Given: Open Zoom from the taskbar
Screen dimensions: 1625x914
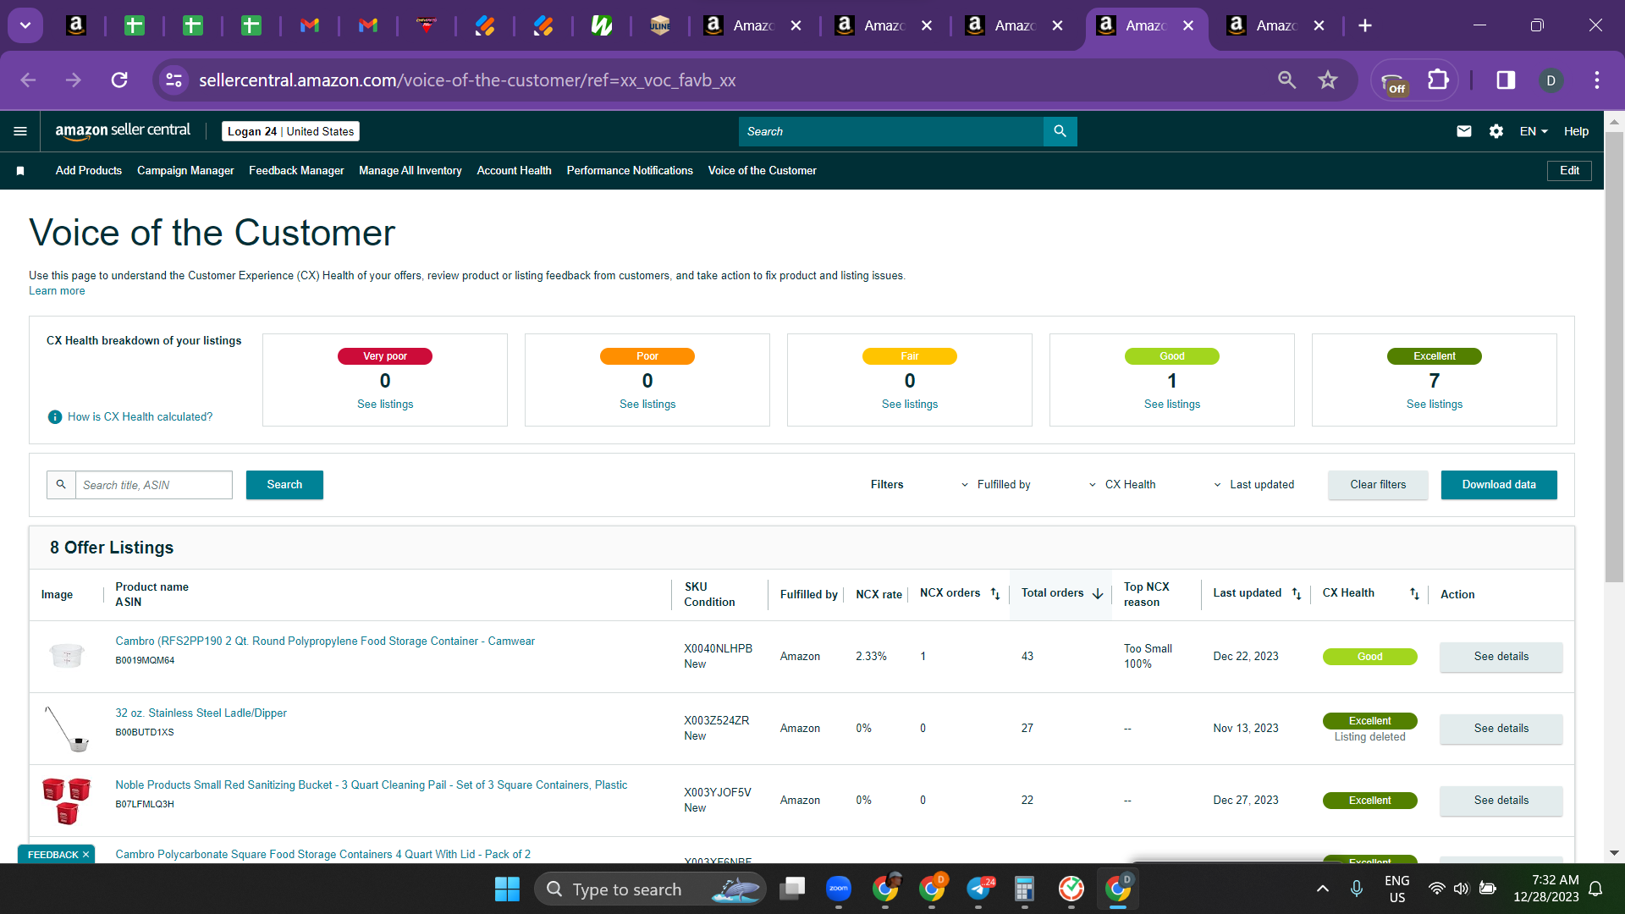Looking at the screenshot, I should [x=839, y=889].
